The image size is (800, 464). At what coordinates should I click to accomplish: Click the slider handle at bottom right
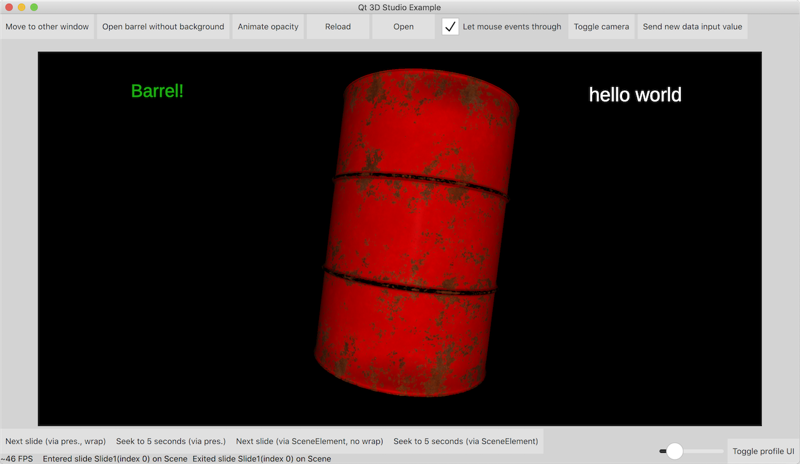675,451
